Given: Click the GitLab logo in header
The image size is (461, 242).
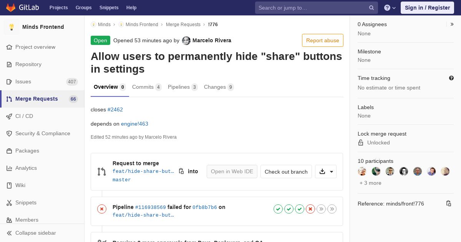Looking at the screenshot, I should (22, 8).
